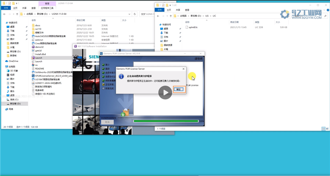The height and width of the screenshot is (176, 330).
Task: Select the 破解文件 folder
Action: [x=39, y=33]
